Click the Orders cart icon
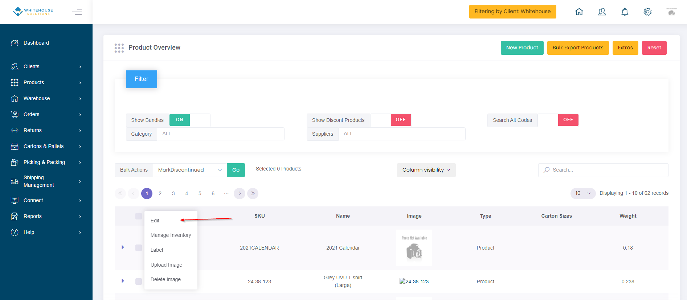Screen dimensions: 687x300 [15, 114]
